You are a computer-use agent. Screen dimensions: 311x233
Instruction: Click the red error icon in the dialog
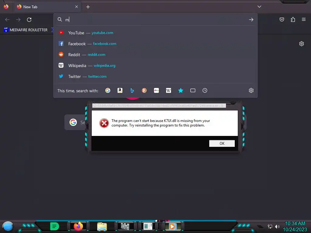tap(104, 123)
